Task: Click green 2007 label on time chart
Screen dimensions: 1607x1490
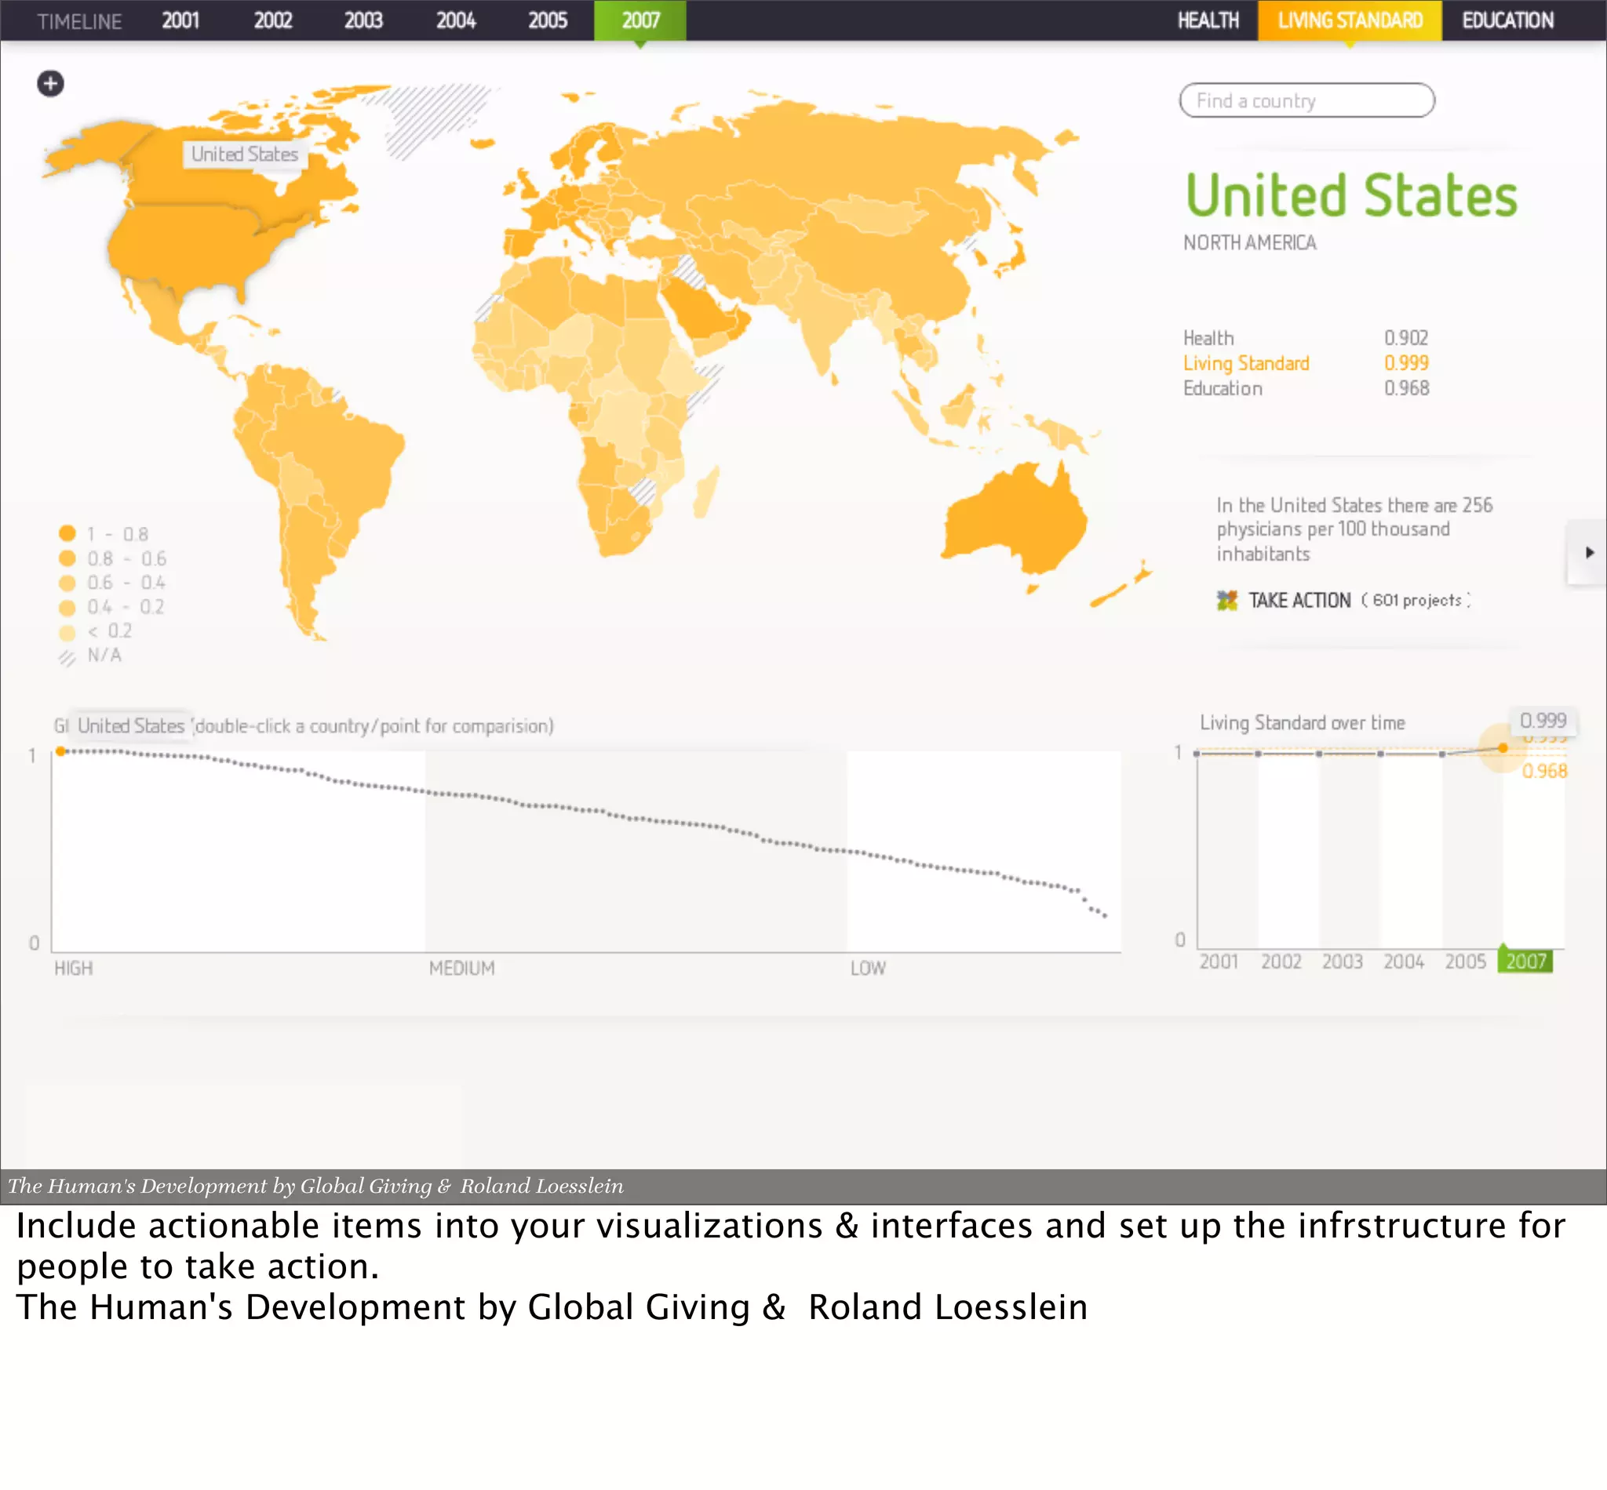Action: click(1525, 961)
